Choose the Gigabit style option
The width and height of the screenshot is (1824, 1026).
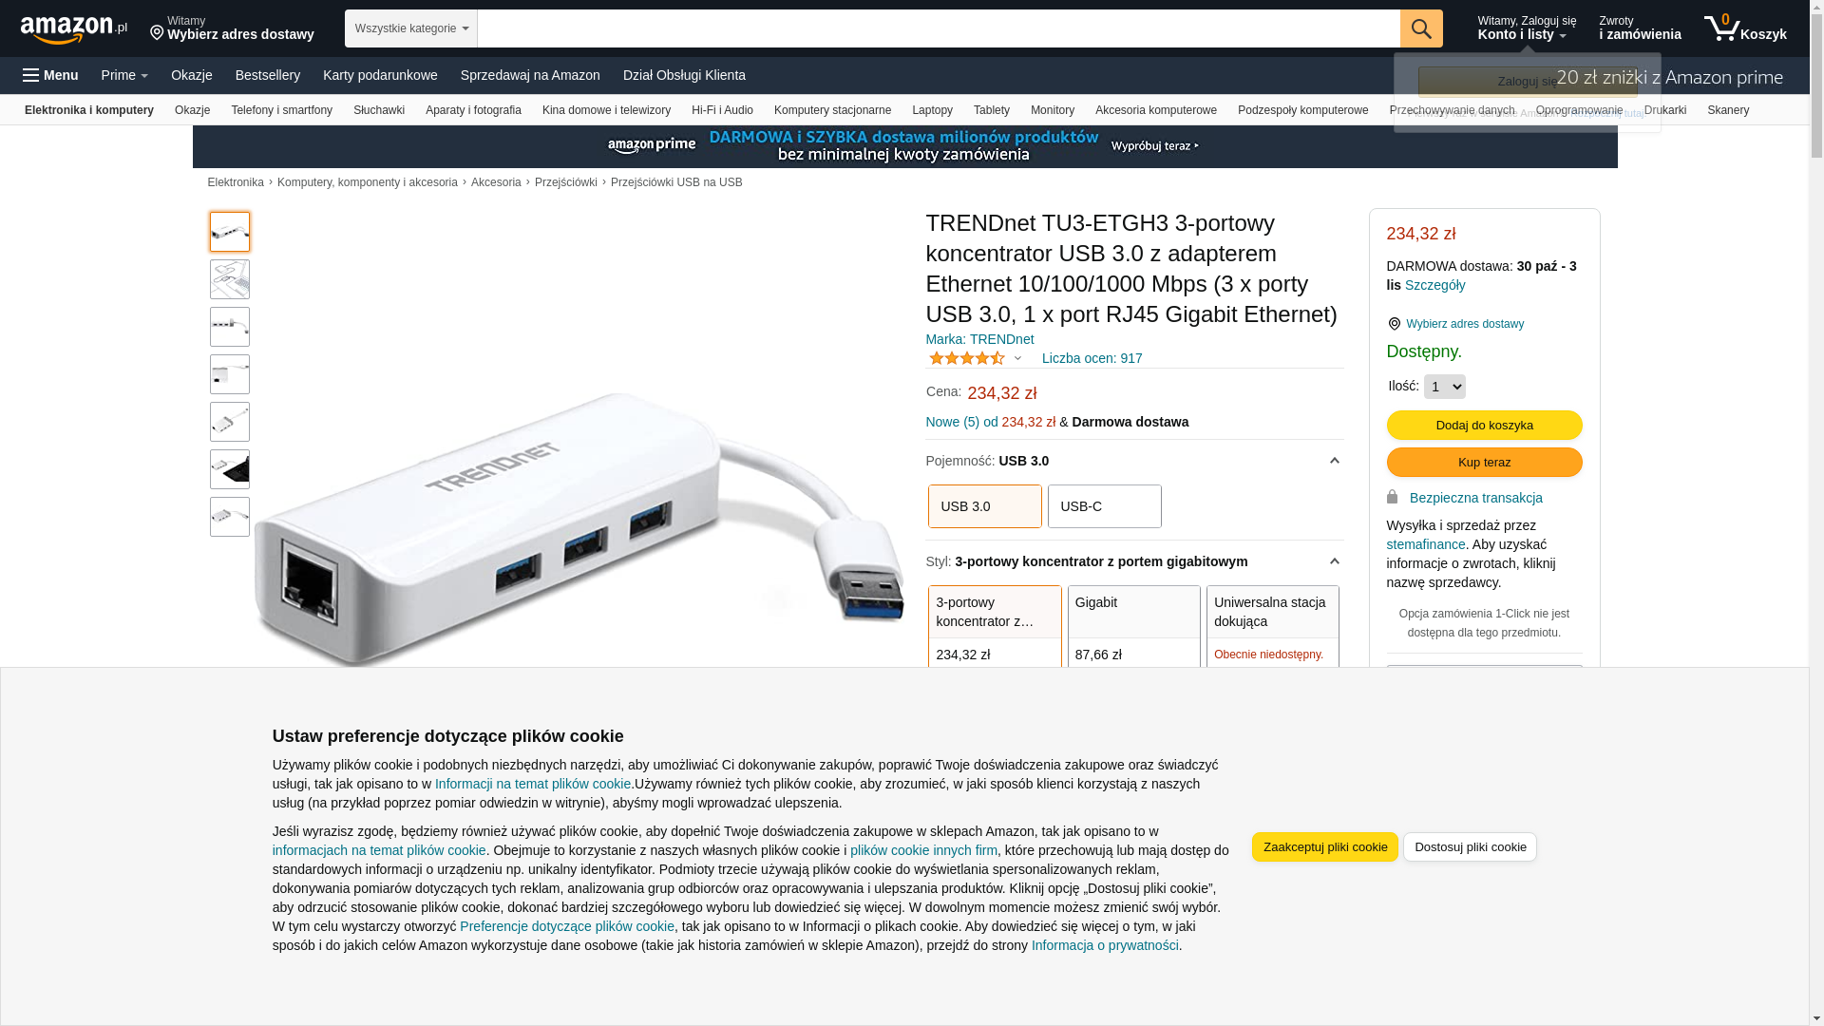point(1133,627)
